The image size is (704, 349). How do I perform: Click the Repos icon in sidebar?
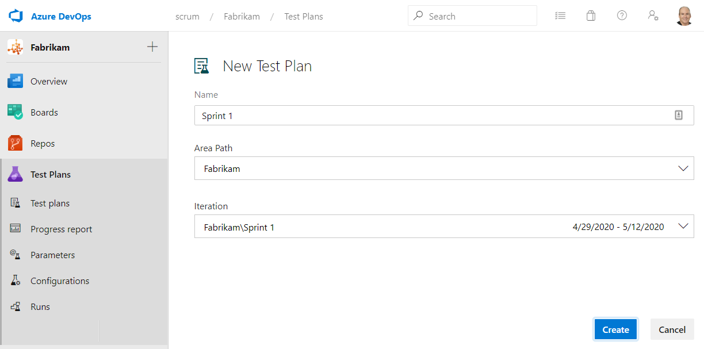click(x=15, y=143)
